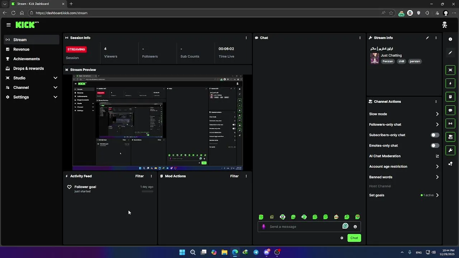Screen dimensions: 459x258
Task: Click the Stream Preview thumbnail
Action: 158,123
